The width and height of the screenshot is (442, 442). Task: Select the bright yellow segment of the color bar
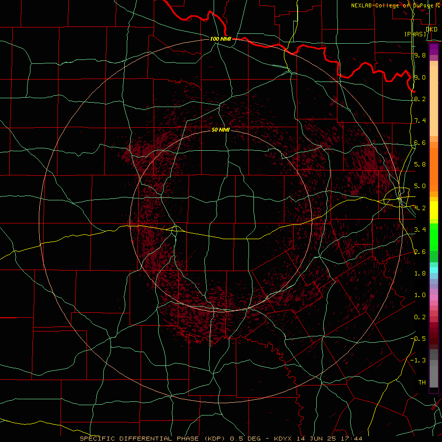[434, 210]
